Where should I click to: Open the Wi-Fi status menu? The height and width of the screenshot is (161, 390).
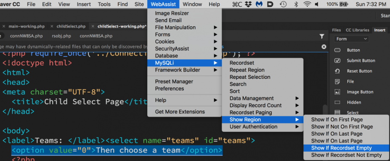tap(308, 4)
